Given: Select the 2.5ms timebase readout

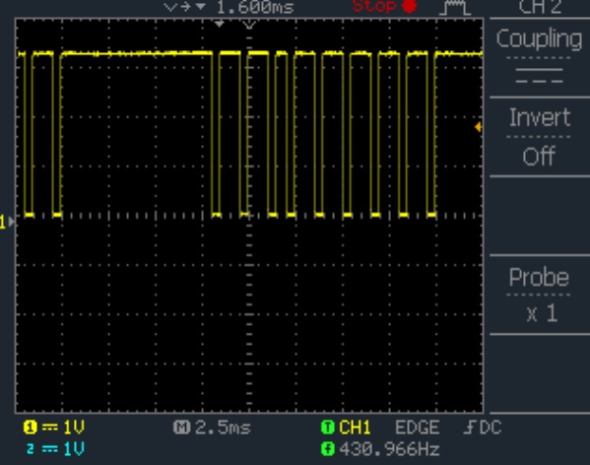Looking at the screenshot, I should click(x=223, y=428).
